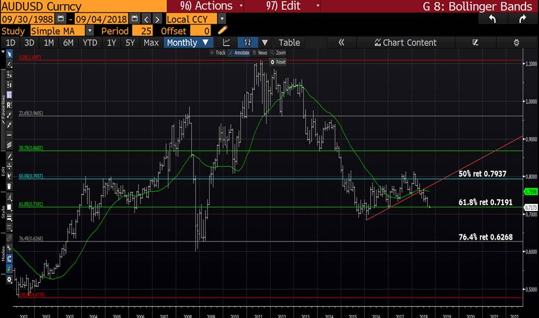This screenshot has height=318, width=539.
Task: Expand the chart type dropdown arrow
Action: (x=265, y=43)
